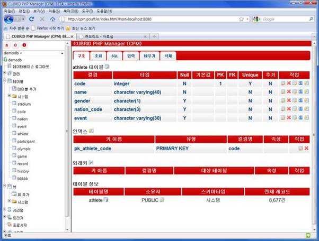Switch to the SQL tab
Screen dimensions: 319x241
[114, 56]
